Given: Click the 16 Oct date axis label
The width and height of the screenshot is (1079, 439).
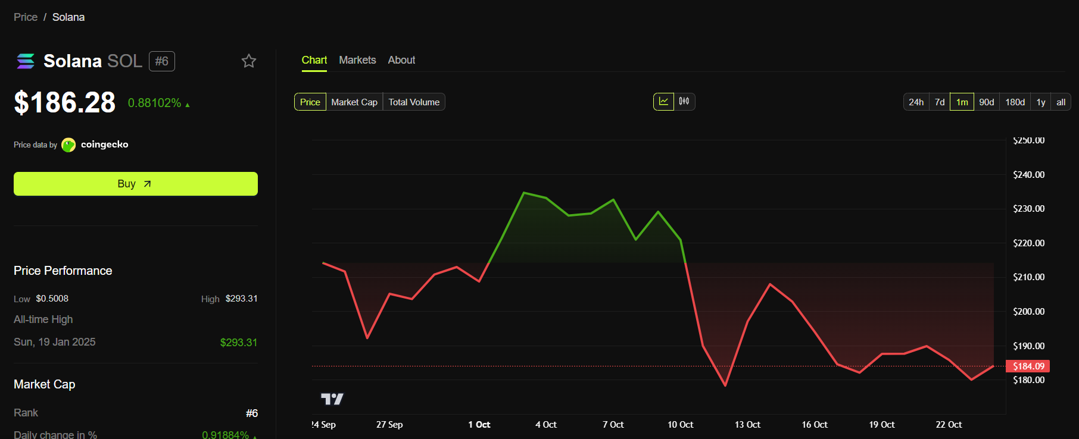Looking at the screenshot, I should 815,425.
